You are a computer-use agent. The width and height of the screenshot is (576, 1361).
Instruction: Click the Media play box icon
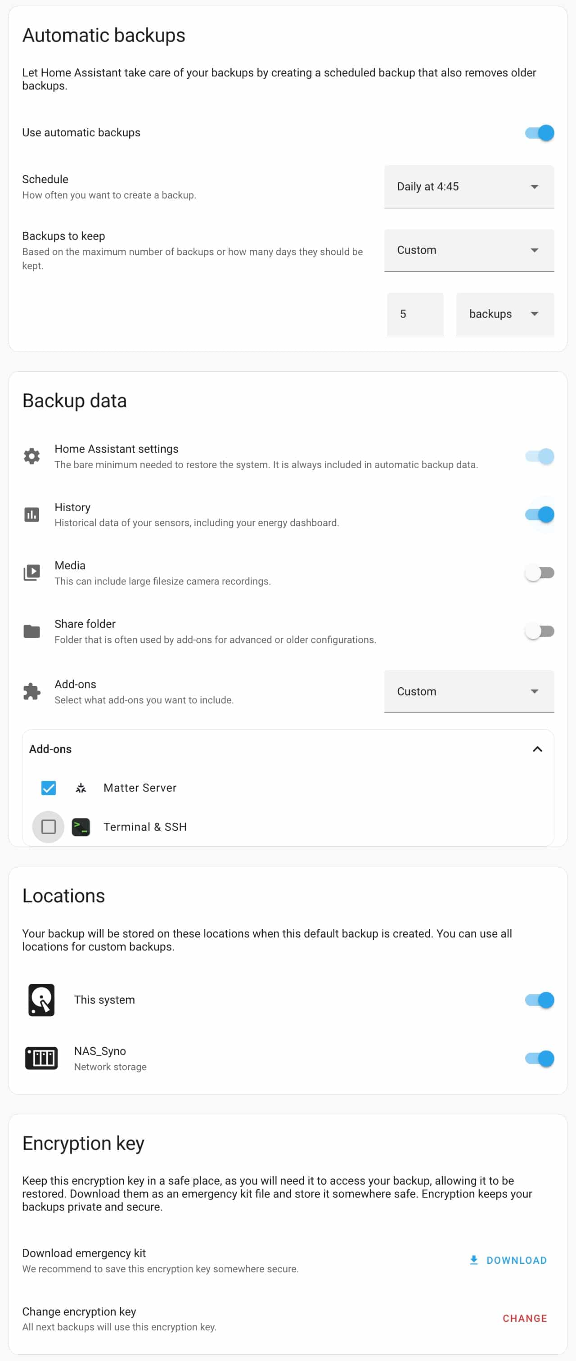[x=31, y=573]
